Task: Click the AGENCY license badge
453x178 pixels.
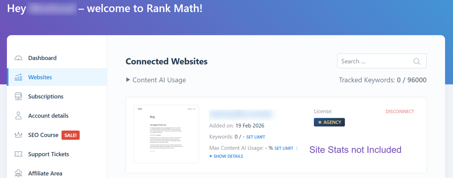Action: (329, 122)
